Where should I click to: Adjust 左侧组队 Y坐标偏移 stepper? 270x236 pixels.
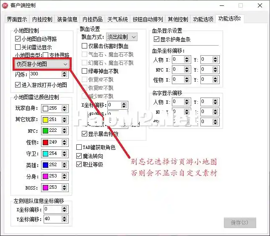tap(65, 219)
